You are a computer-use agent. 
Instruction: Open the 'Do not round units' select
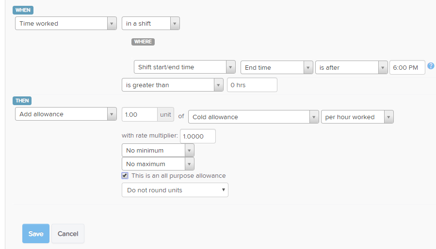[175, 190]
